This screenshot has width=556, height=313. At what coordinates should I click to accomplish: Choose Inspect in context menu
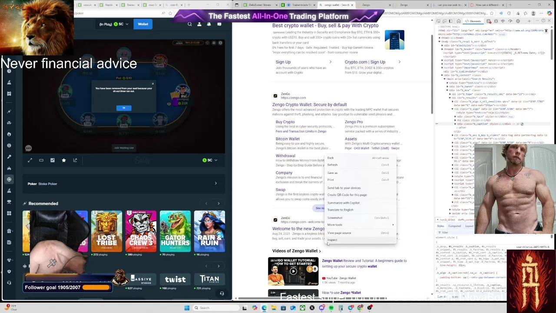pyautogui.click(x=361, y=240)
